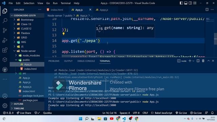The height and width of the screenshot is (122, 217).
Task: Open the GitHub view icon
Action: [5, 69]
